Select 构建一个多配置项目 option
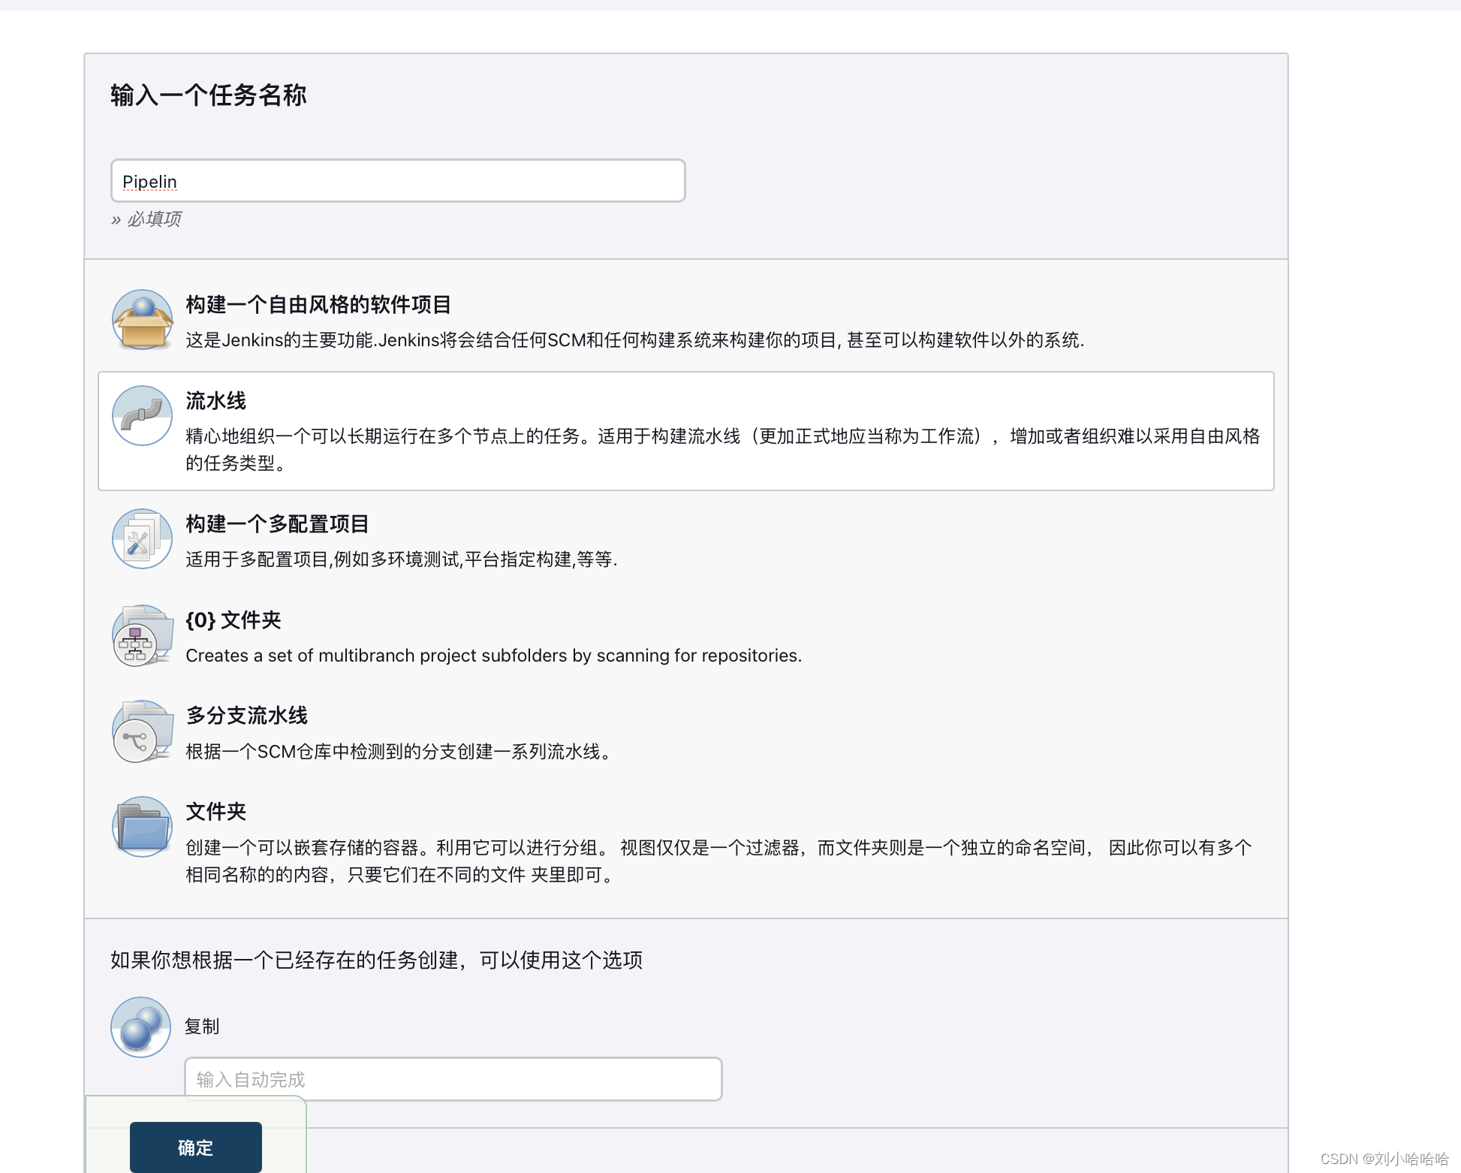1461x1173 pixels. [x=277, y=524]
